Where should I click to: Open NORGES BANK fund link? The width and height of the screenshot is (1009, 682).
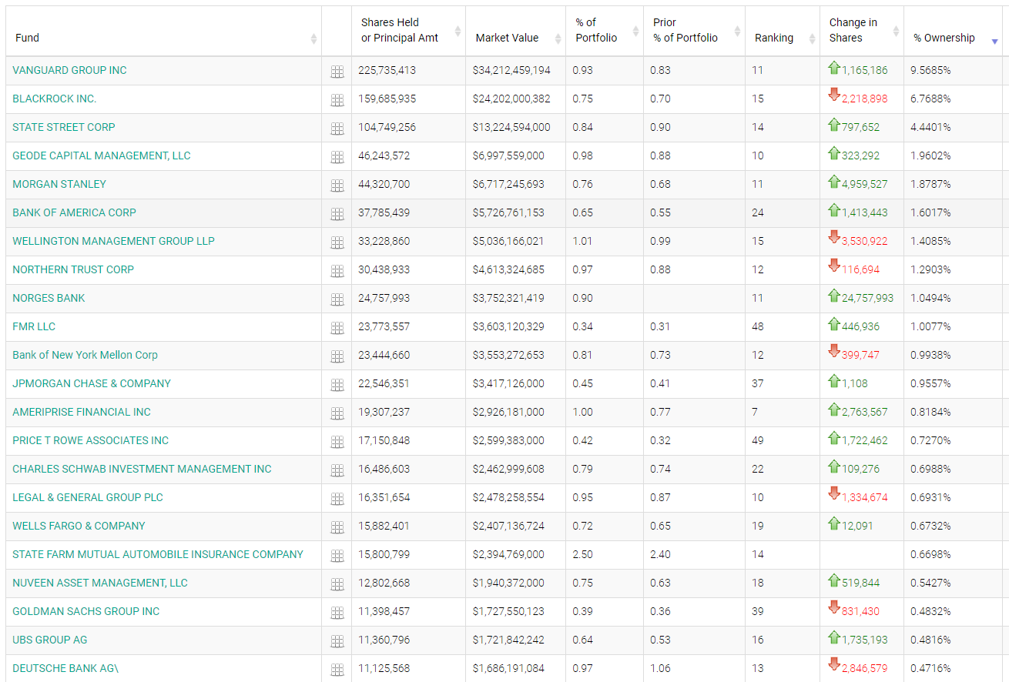(x=49, y=298)
